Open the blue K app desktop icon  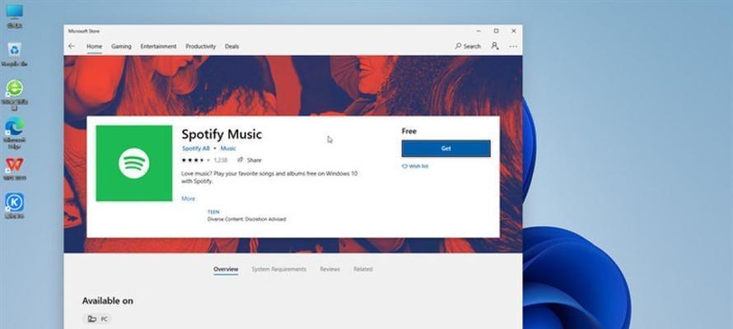pos(15,206)
